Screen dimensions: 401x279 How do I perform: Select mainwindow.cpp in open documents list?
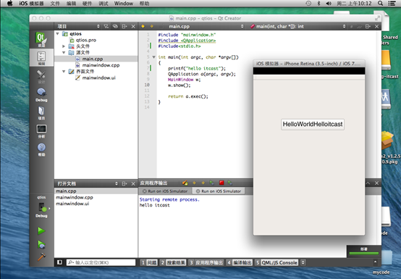(75, 197)
